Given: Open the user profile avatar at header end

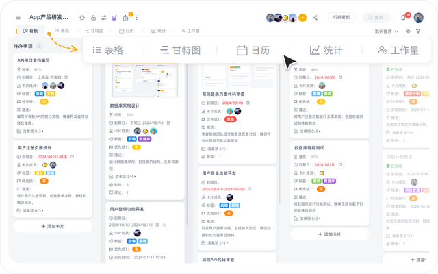Looking at the screenshot, I should (x=418, y=18).
